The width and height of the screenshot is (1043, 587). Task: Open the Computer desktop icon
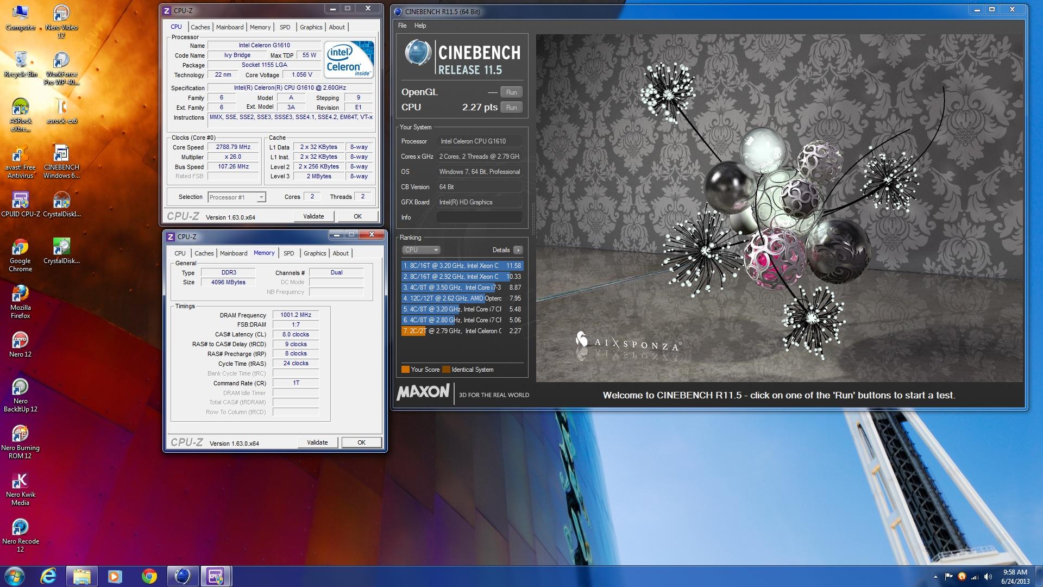pos(21,17)
